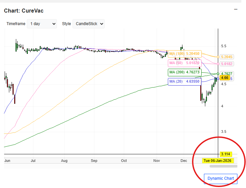The height and width of the screenshot is (188, 246).
Task: Click the Sep label on time axis
Action: (94, 161)
